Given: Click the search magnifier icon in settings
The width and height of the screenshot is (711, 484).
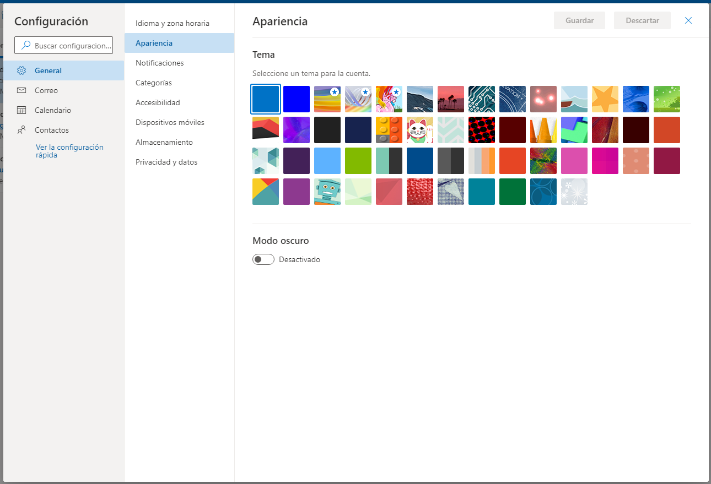Looking at the screenshot, I should tap(25, 46).
